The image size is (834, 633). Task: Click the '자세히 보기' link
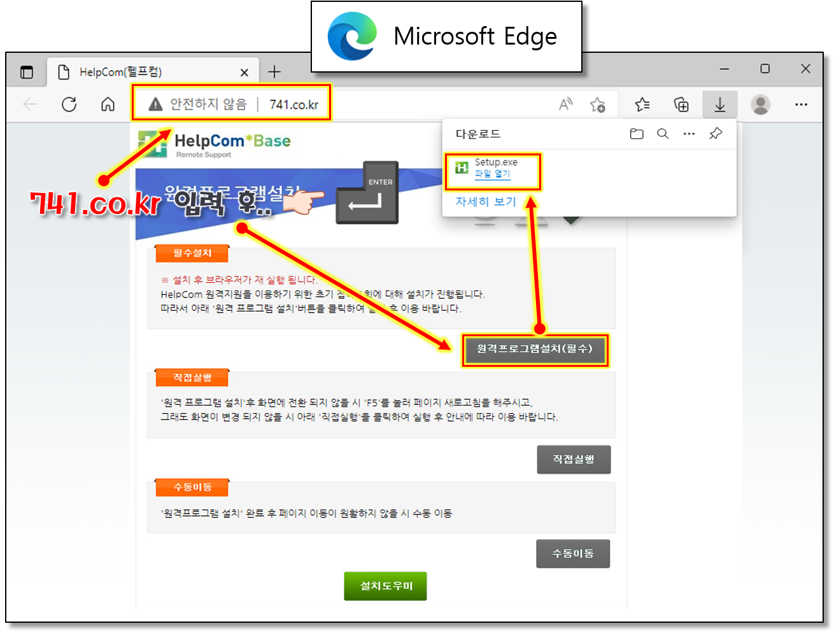tap(486, 202)
